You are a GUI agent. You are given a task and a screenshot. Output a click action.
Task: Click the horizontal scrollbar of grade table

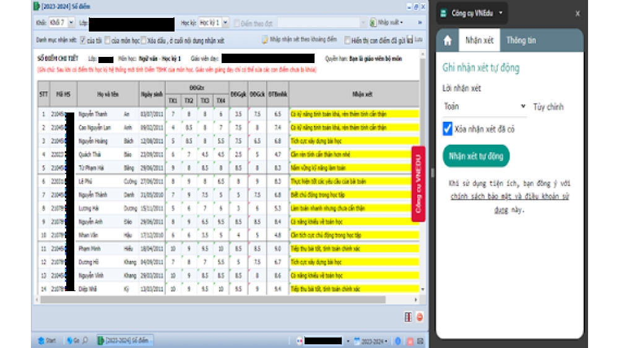[213, 300]
